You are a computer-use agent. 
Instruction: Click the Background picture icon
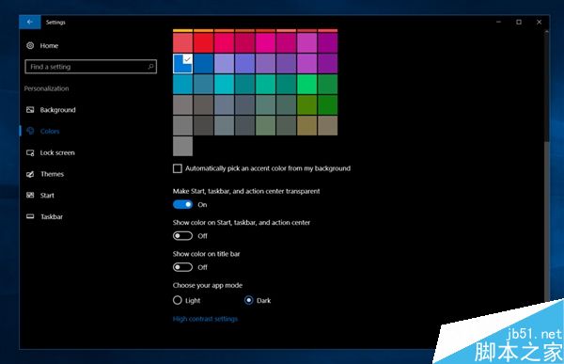[x=30, y=109]
